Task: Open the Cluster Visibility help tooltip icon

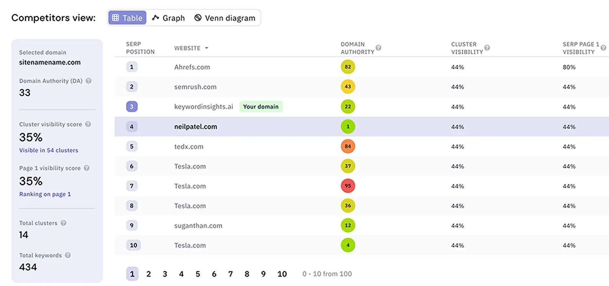Action: point(487,48)
